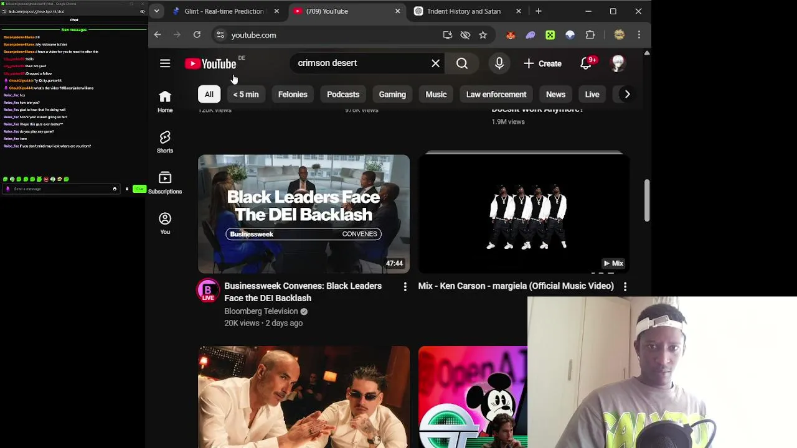Open the MetaMask fox extension
This screenshot has width=797, height=448.
click(511, 35)
